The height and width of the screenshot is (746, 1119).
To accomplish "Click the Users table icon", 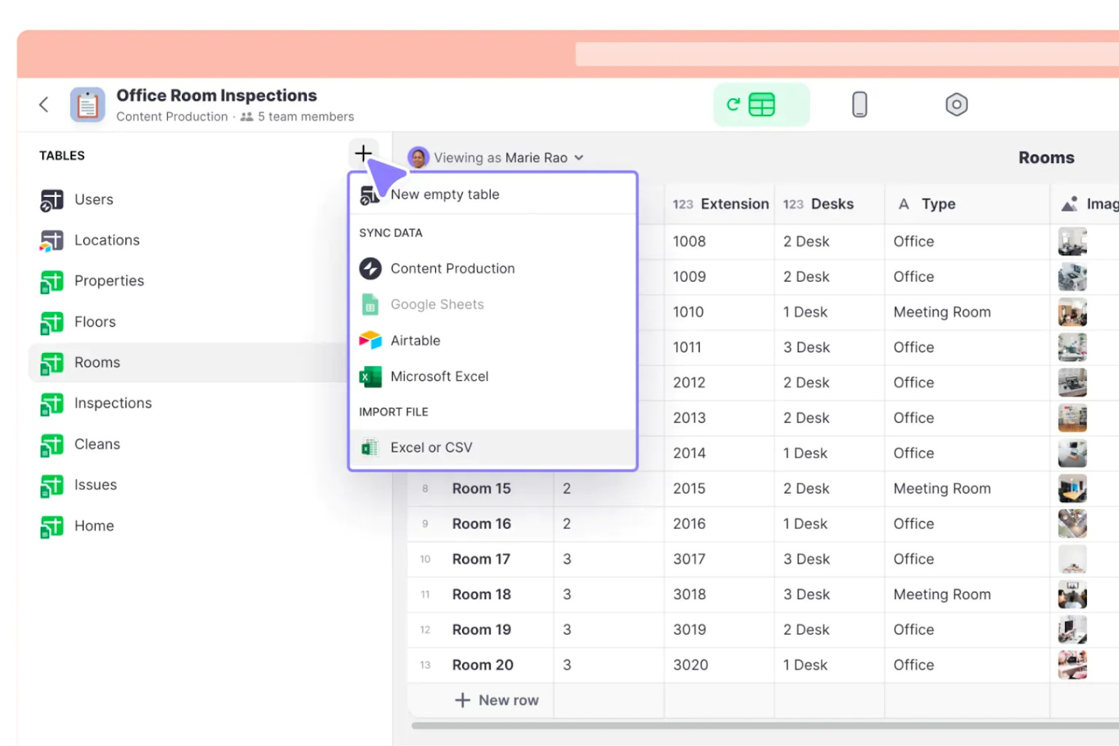I will pos(52,200).
